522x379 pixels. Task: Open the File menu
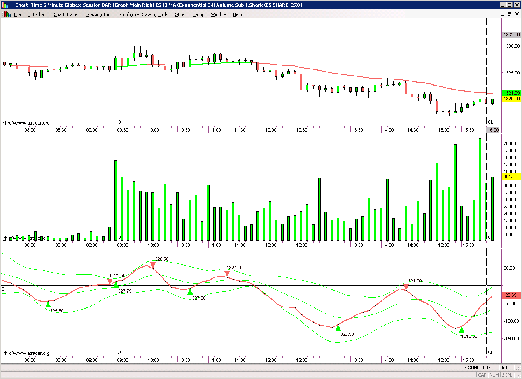pyautogui.click(x=17, y=14)
